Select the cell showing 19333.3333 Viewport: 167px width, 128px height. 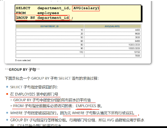pyautogui.click(x=112, y=48)
